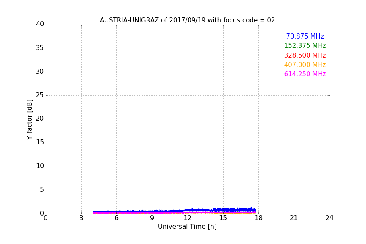Screen dimensions: 366x244
Task: Click the y-axis tick label 10
Action: pos(40,166)
